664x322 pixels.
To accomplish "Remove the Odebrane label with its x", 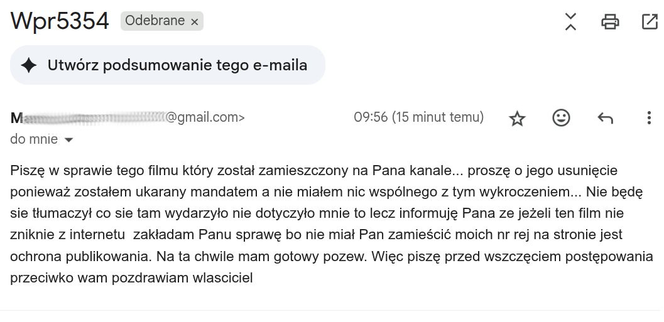I will coord(195,22).
